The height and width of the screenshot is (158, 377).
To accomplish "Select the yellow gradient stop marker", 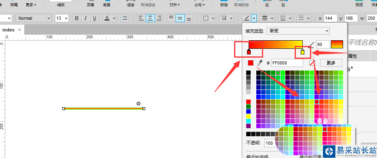I will pos(302,52).
